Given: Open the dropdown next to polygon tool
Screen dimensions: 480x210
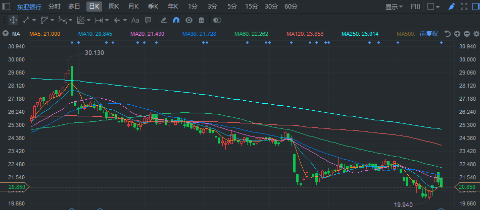Looking at the screenshot, I should pos(53,20).
